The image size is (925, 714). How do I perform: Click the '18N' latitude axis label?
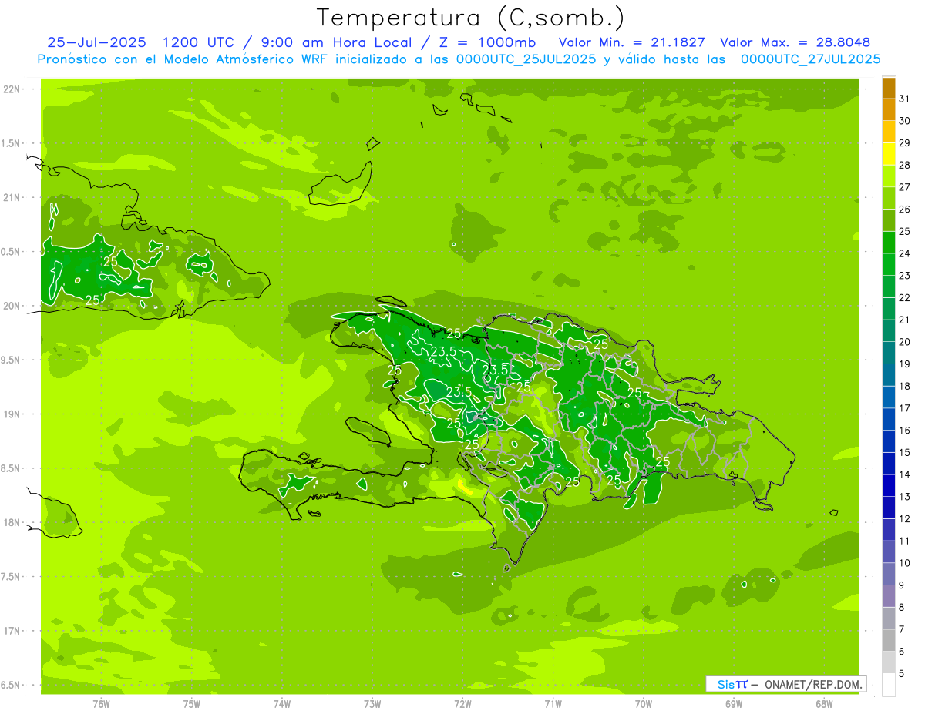[x=12, y=522]
